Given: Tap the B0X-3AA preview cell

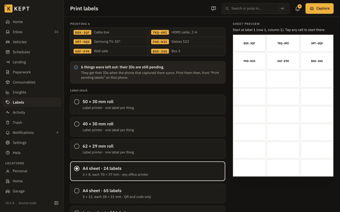Looking at the screenshot, I should point(317,61).
